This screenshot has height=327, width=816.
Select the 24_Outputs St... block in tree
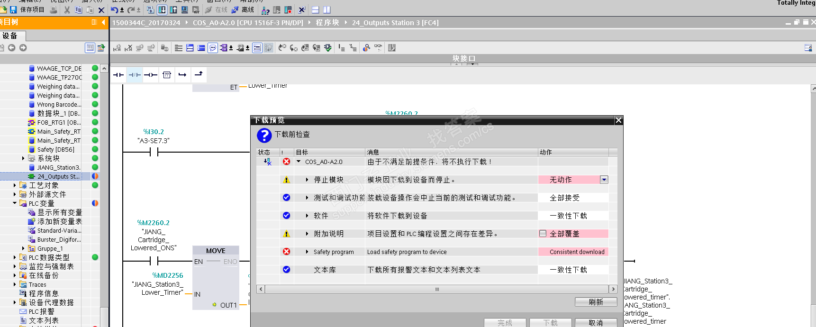(x=58, y=176)
